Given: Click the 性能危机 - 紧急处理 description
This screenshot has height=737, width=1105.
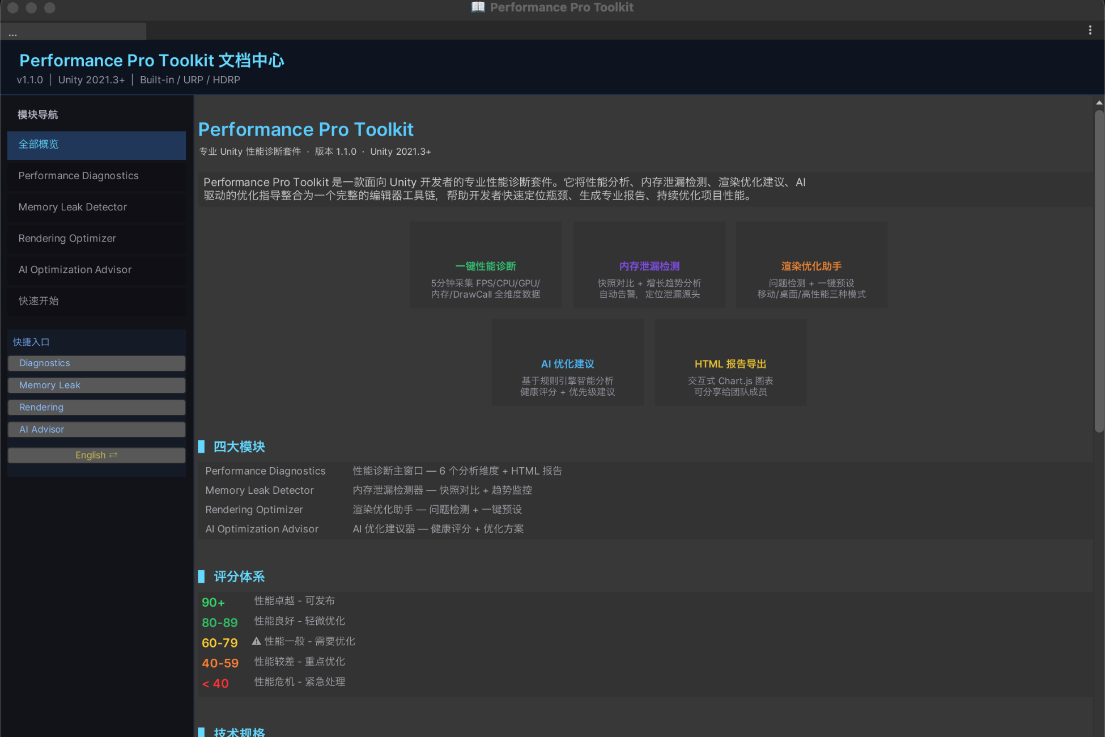Looking at the screenshot, I should click(299, 681).
